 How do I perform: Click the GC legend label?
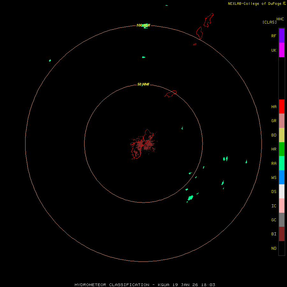click(x=274, y=220)
